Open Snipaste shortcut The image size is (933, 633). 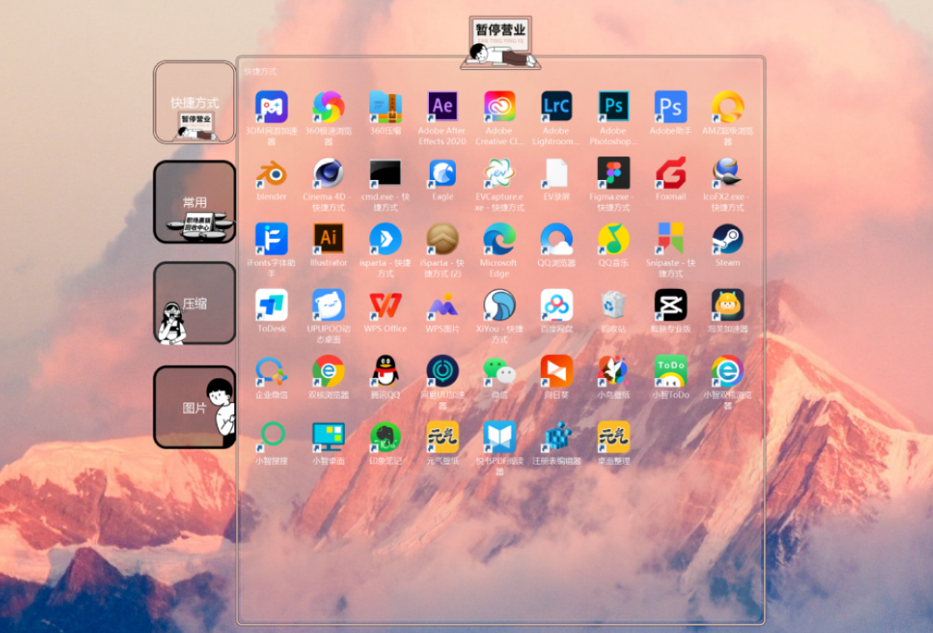671,238
